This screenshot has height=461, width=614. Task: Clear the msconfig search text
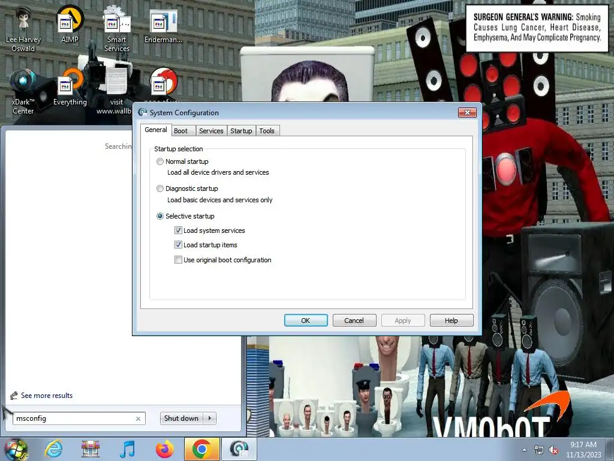coord(139,418)
